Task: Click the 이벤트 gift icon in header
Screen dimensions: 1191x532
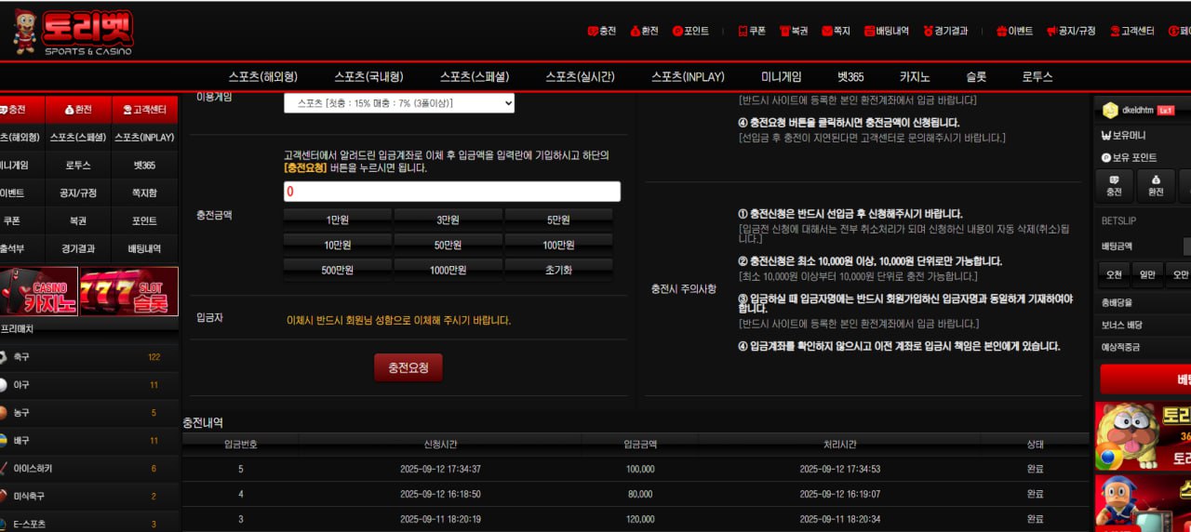Action: tap(1001, 31)
